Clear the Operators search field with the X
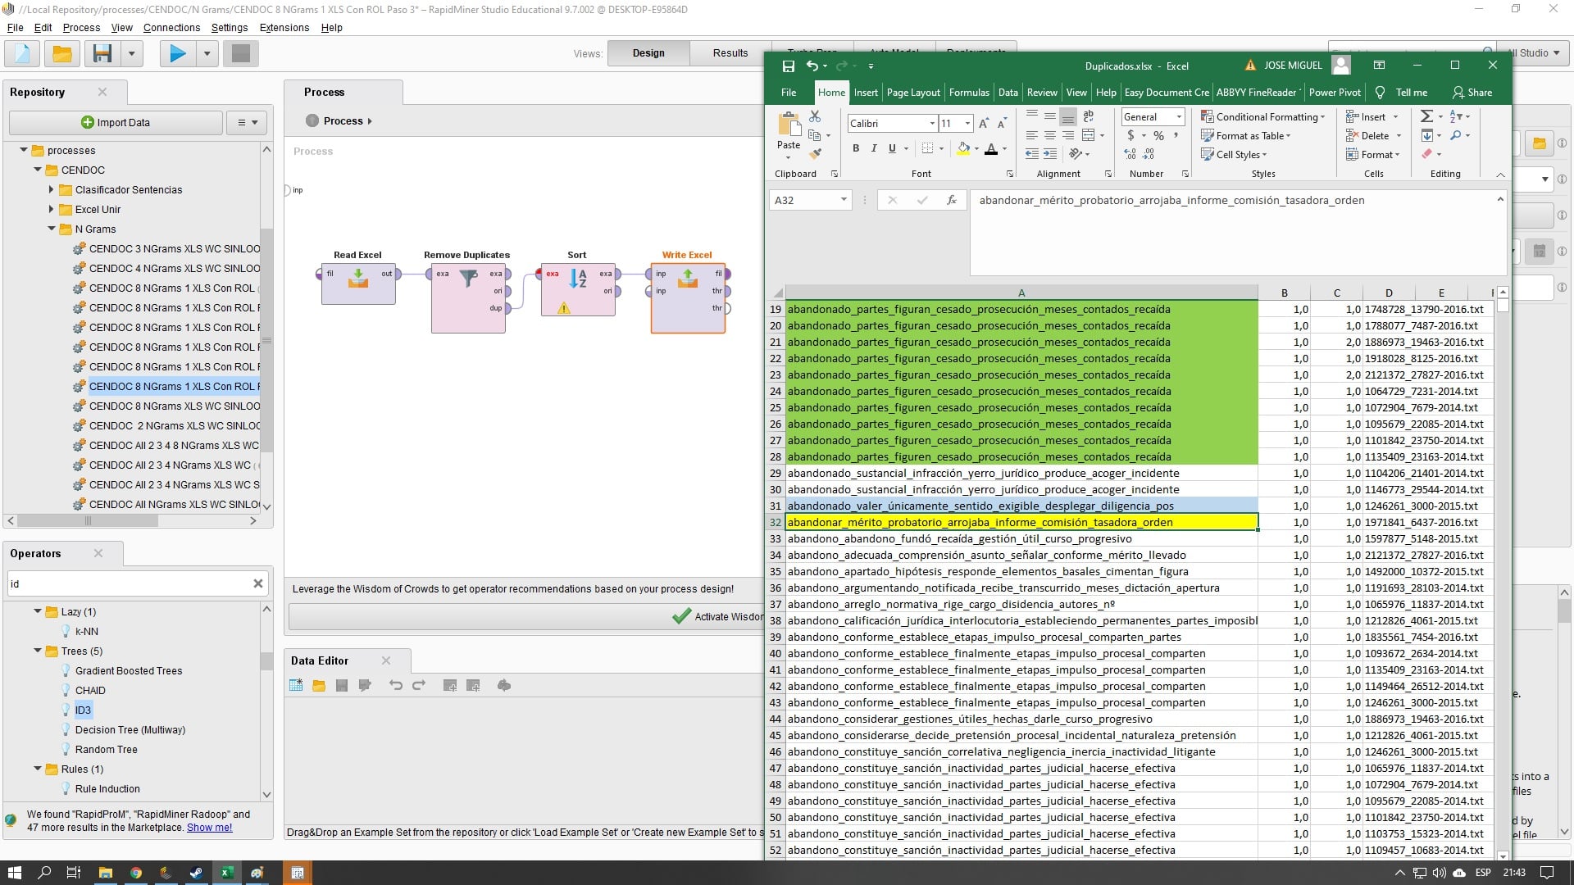 click(257, 583)
